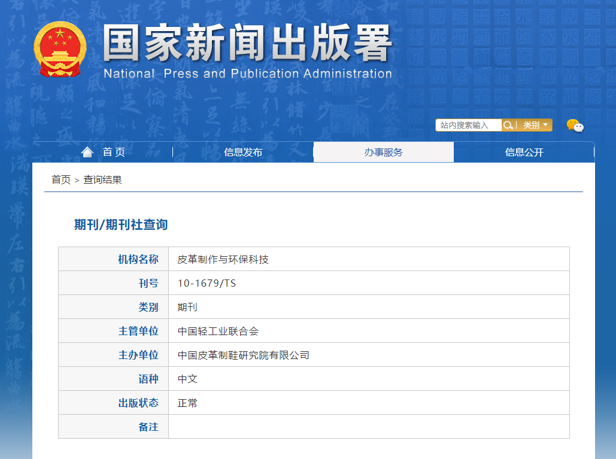Open the 类别 category dropdown
The image size is (616, 459).
pos(535,125)
